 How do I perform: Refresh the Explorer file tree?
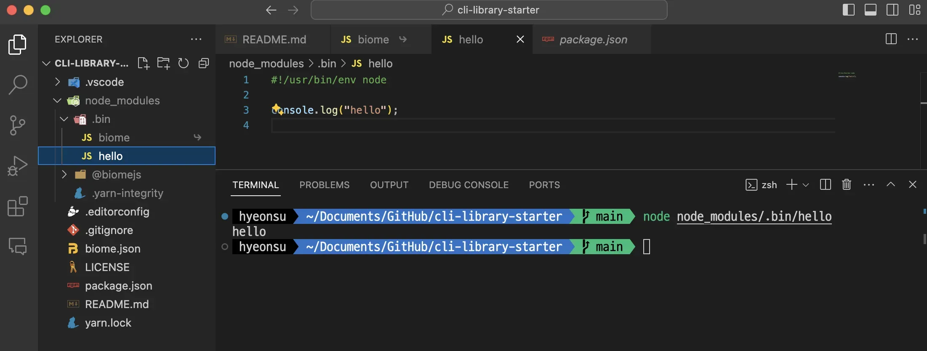coord(183,63)
